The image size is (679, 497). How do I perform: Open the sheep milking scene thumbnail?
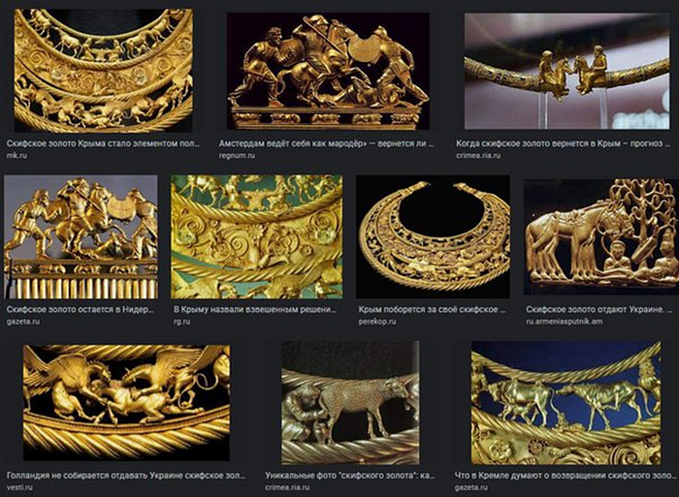click(x=350, y=402)
